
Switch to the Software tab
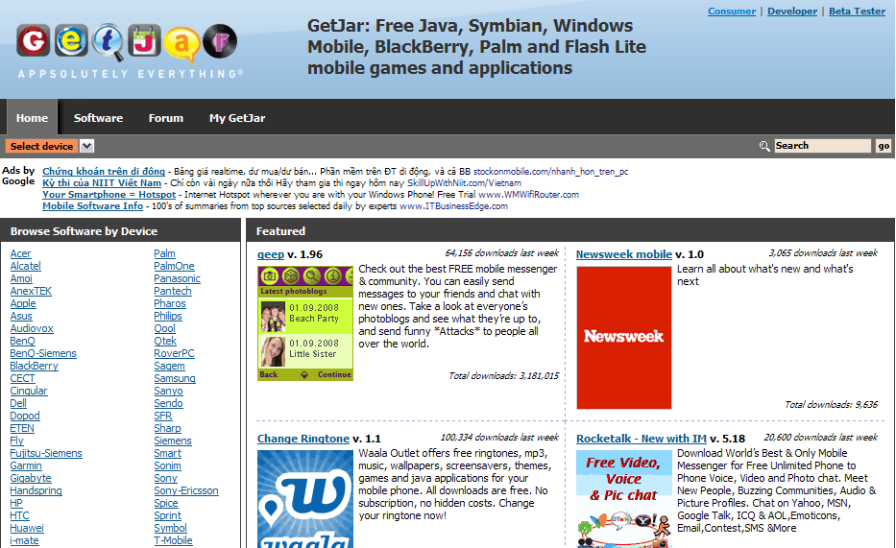click(x=98, y=118)
